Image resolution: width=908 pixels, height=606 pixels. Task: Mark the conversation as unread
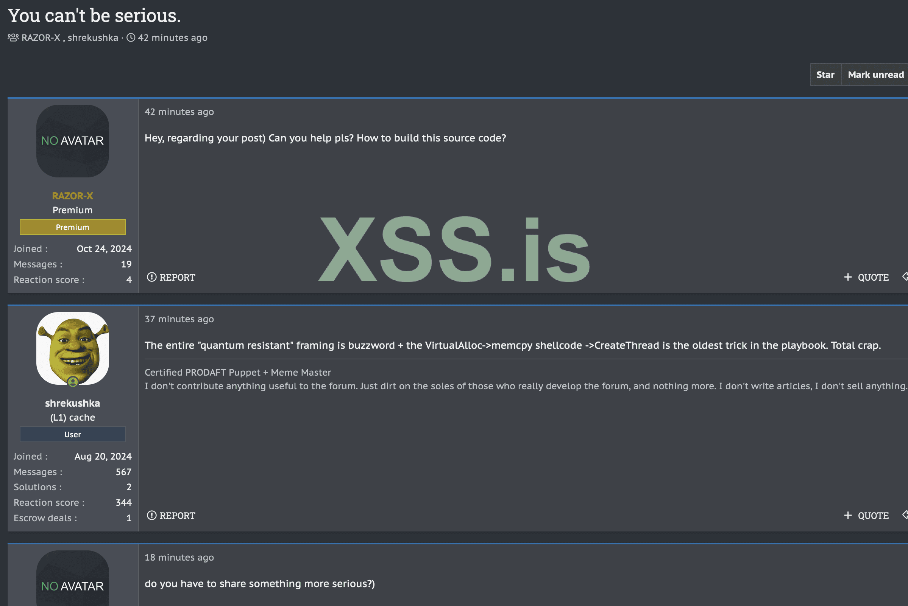click(x=875, y=75)
